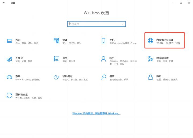Click the System (系统) laptop icon
The width and height of the screenshot is (193, 138).
(9, 41)
